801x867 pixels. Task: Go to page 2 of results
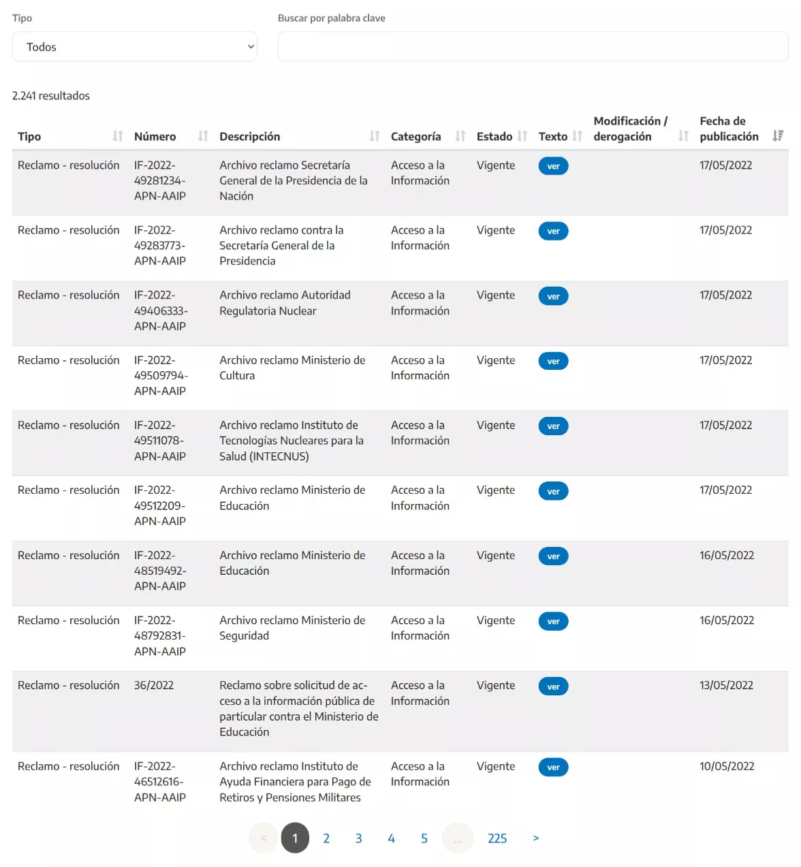click(326, 838)
